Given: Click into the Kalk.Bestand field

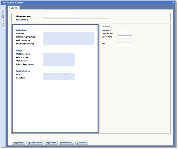Looking at the screenshot, I should tap(125, 37).
